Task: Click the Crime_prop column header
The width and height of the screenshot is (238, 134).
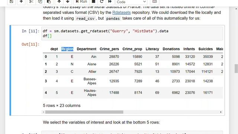Action: [x=132, y=49]
